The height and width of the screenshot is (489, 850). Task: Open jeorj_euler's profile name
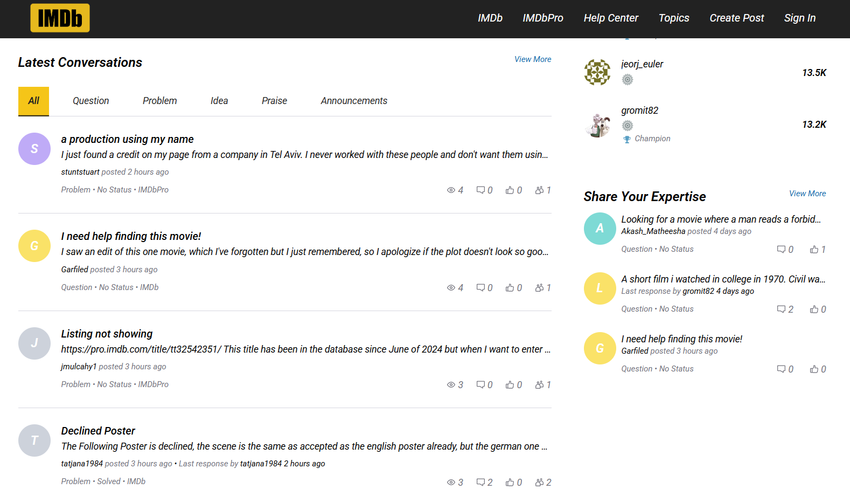coord(642,64)
